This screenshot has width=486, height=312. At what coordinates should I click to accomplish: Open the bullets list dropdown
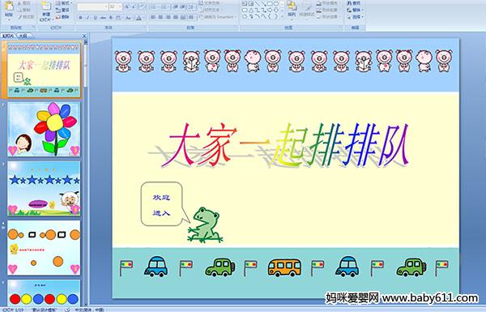coord(156,6)
